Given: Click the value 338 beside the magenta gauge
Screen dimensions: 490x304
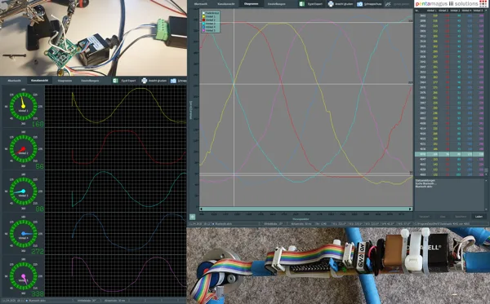Looking at the screenshot, I should [x=38, y=293].
